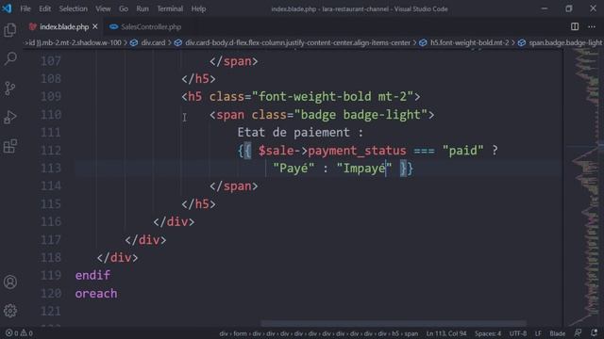
Task: Open the Explorer view in activity bar
Action: tap(10, 30)
